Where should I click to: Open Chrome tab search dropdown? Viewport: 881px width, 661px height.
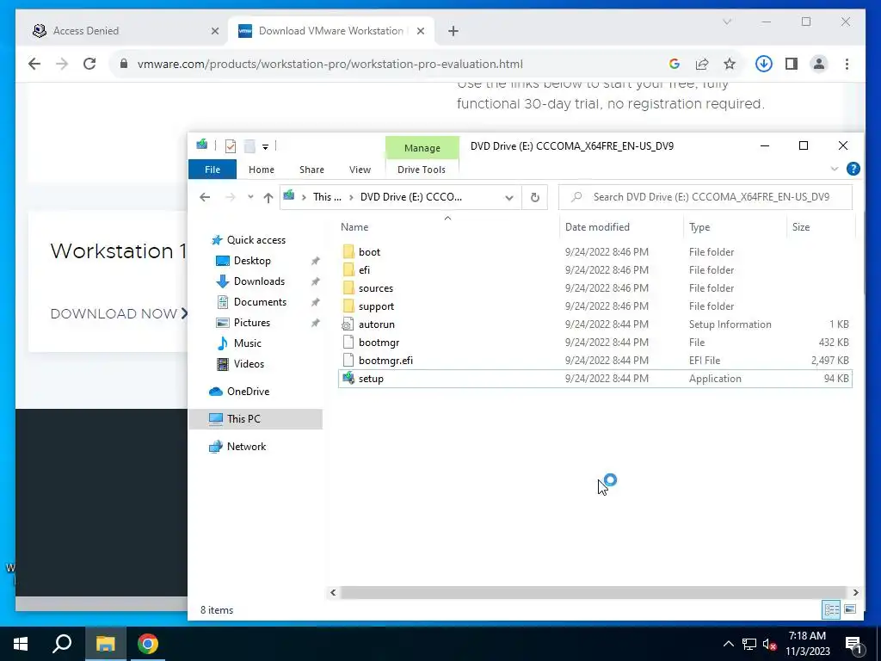[x=727, y=22]
